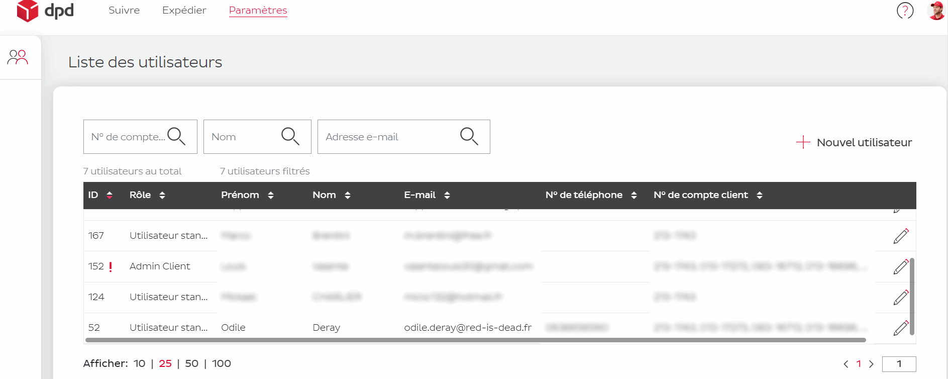
Task: Click the vertical table scrollbar
Action: click(x=912, y=297)
